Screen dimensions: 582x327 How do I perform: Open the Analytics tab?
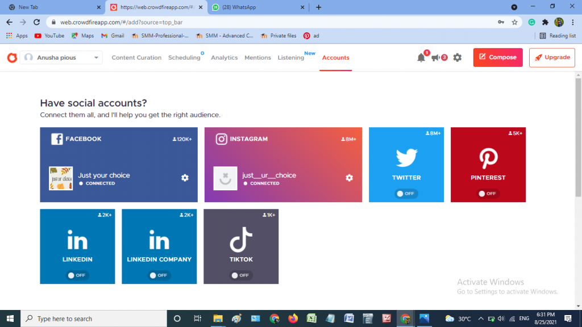(224, 57)
